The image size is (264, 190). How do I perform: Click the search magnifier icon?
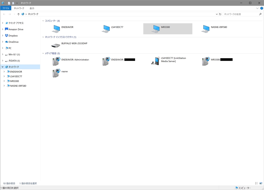click(x=260, y=14)
